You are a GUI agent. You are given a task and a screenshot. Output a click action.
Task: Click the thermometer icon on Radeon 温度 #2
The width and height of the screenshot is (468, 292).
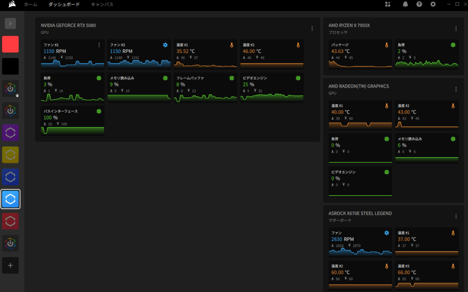coord(453,105)
